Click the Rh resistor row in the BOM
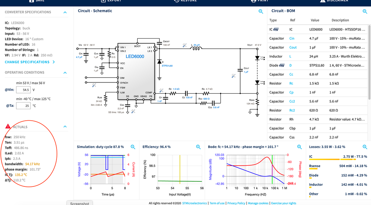Image resolution: width=371 pixels, height=205 pixels. (x=317, y=119)
